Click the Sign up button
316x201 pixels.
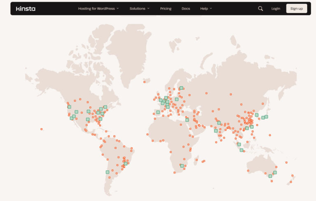click(x=296, y=9)
